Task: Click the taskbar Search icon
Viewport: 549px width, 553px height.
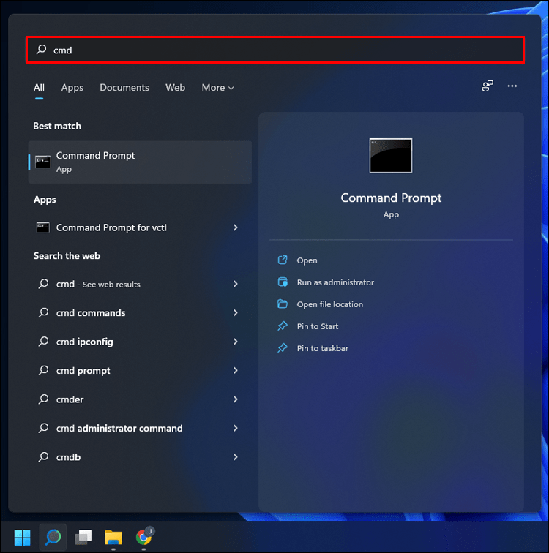Action: 53,538
